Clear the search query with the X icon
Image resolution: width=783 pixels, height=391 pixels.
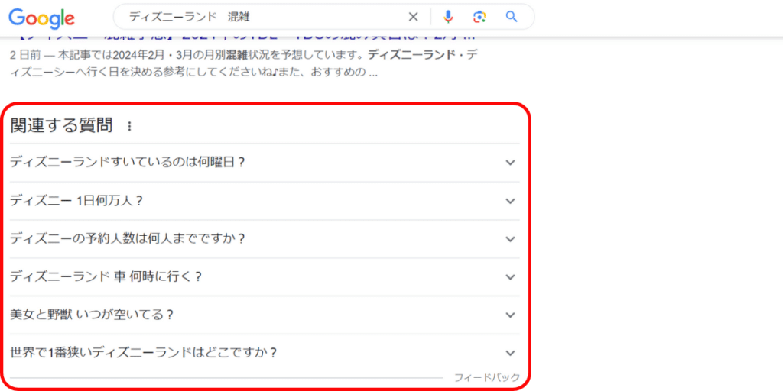(413, 17)
